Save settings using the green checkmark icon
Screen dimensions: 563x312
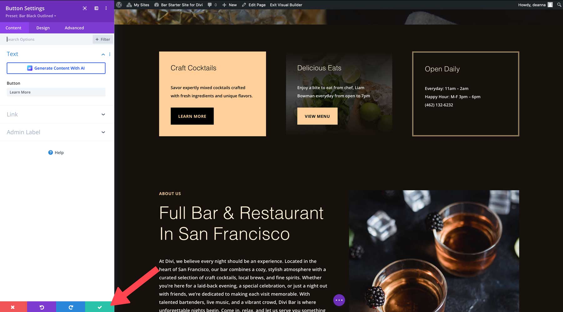point(100,307)
